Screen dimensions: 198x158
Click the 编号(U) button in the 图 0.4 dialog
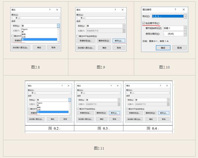[x=164, y=113]
